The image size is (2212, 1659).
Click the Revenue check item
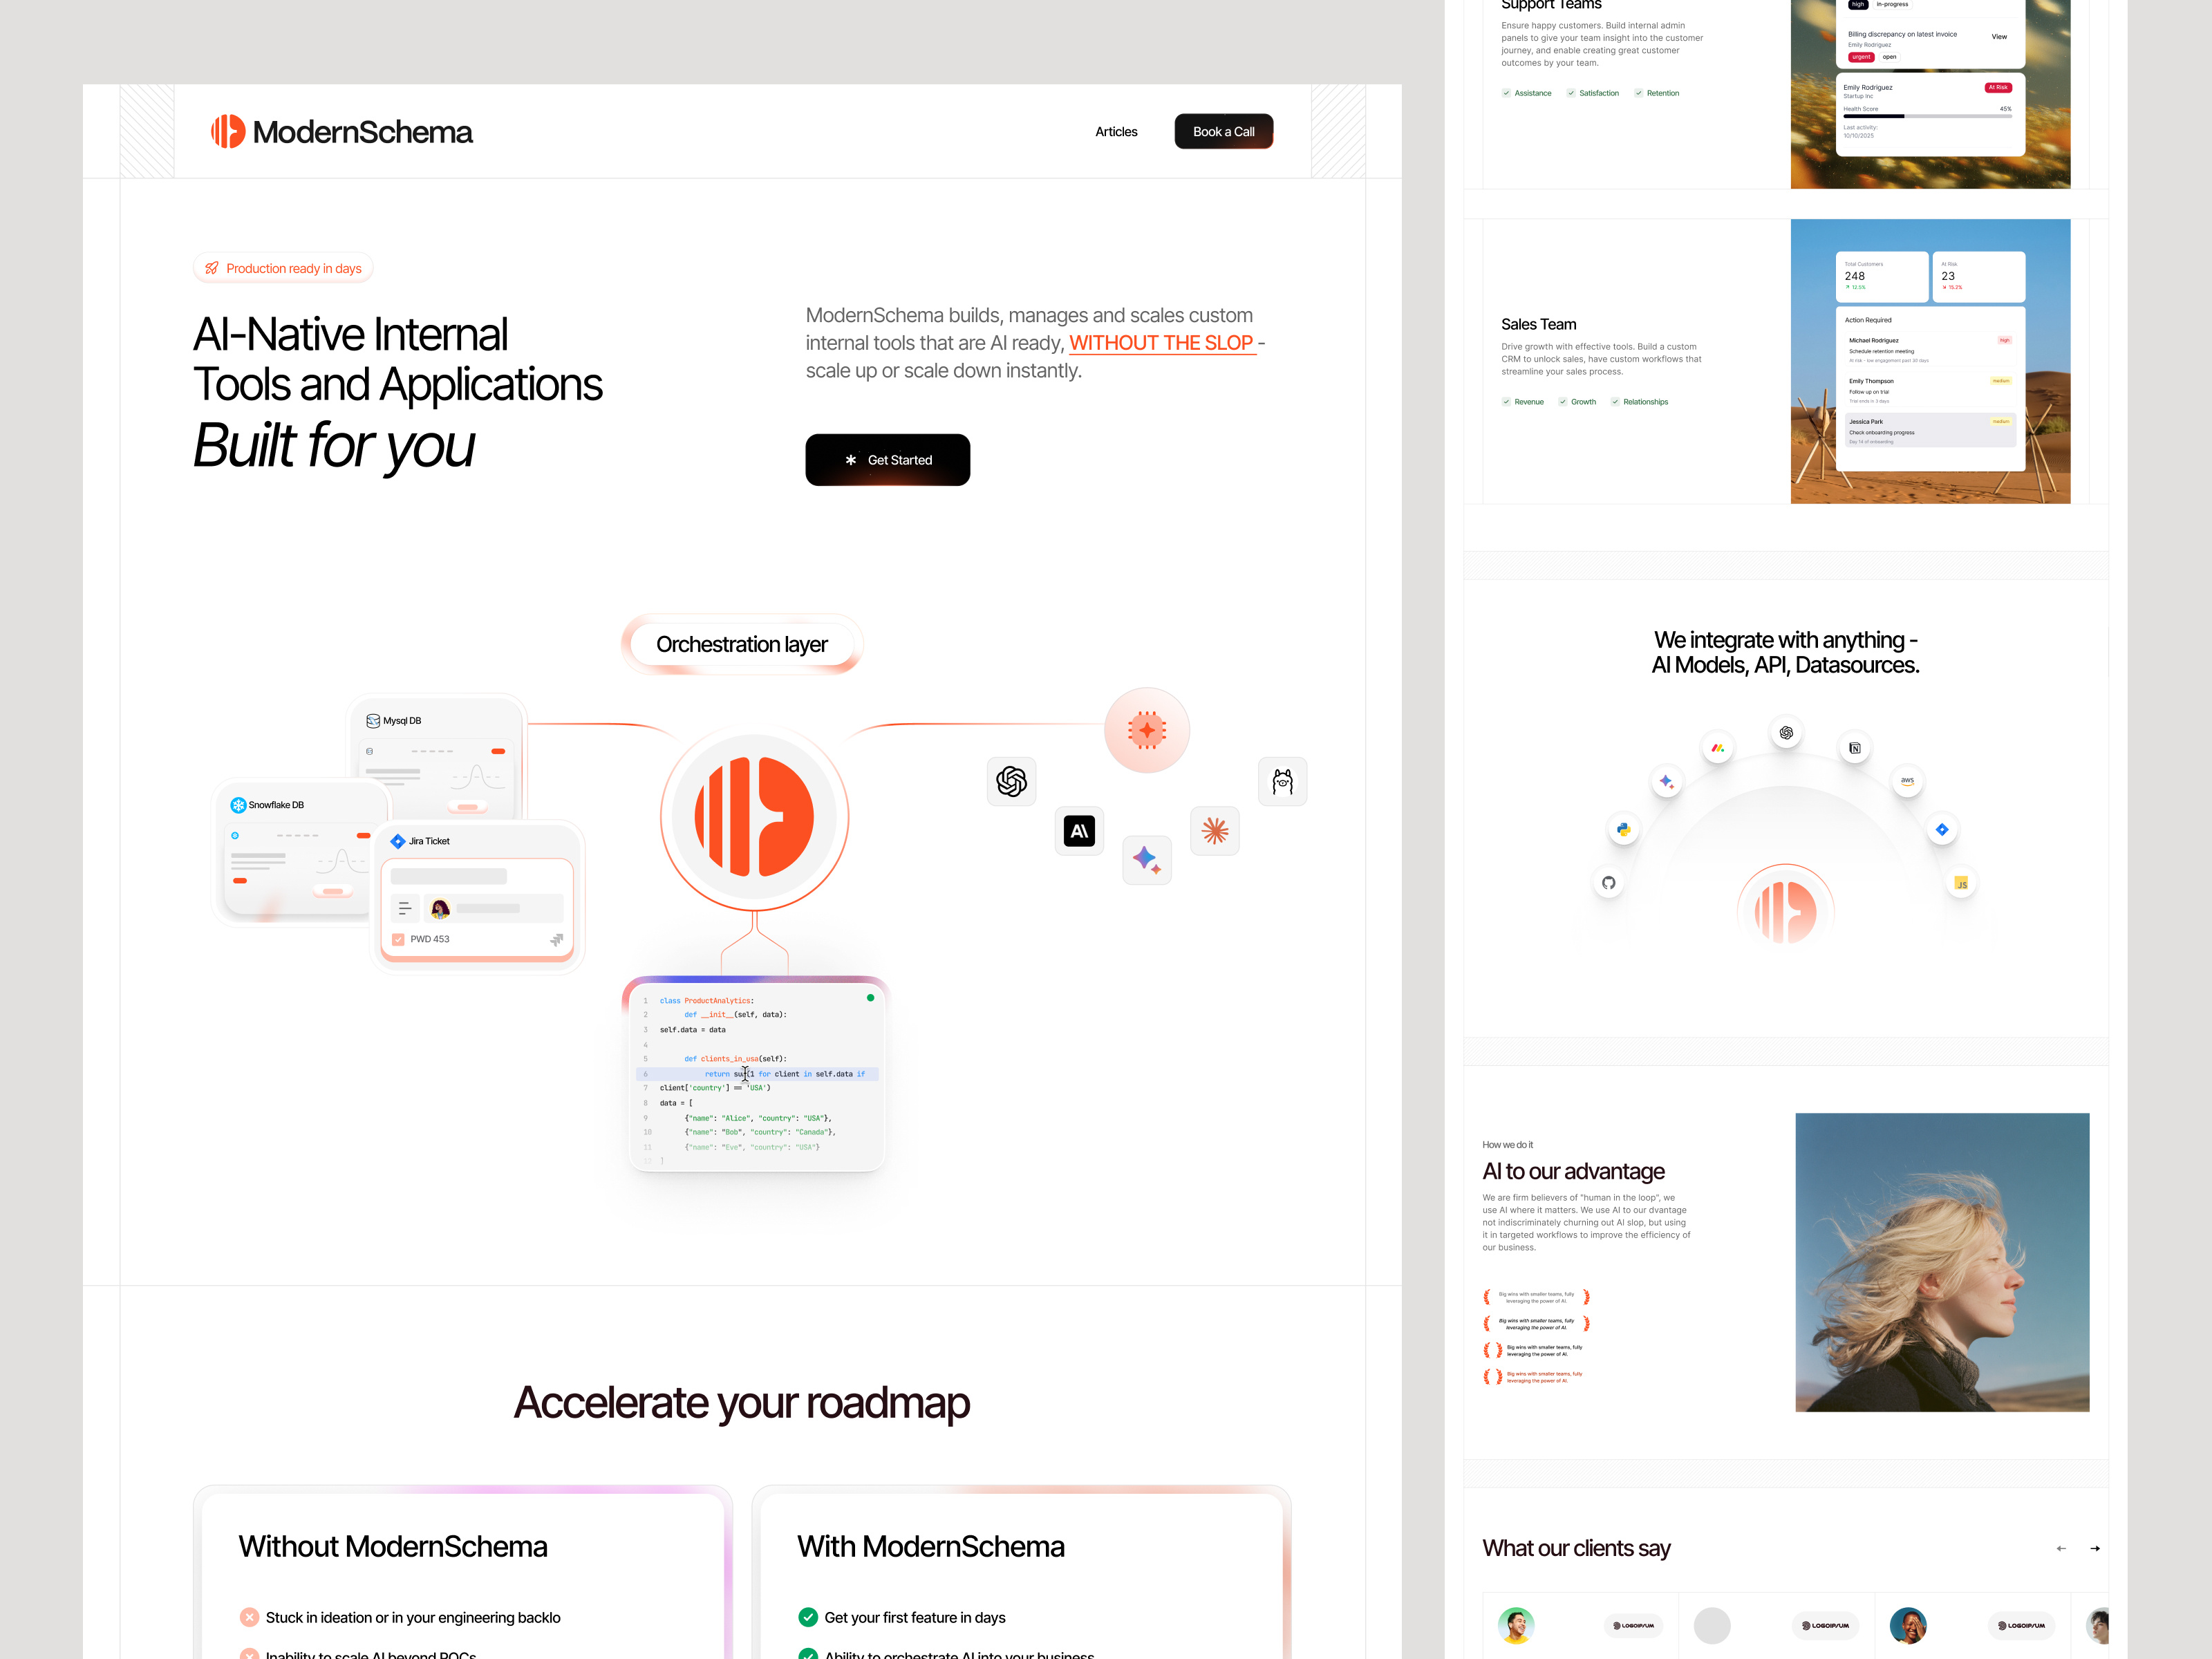[x=1523, y=402]
